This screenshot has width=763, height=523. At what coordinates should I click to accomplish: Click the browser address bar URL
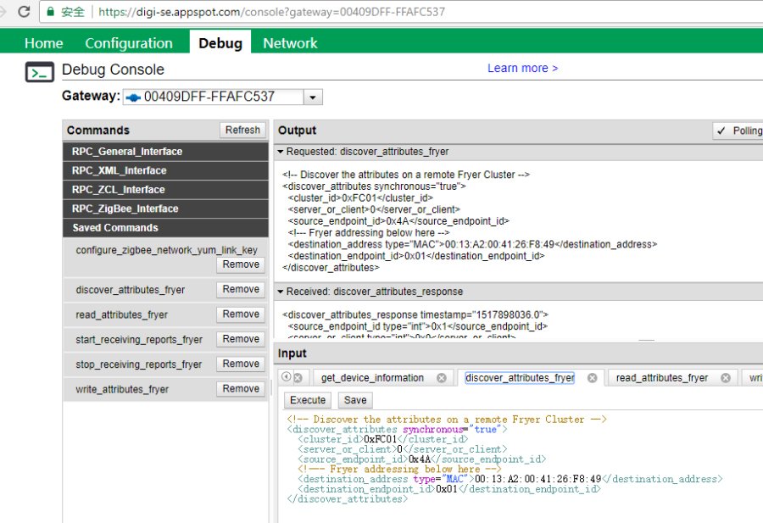click(x=271, y=12)
